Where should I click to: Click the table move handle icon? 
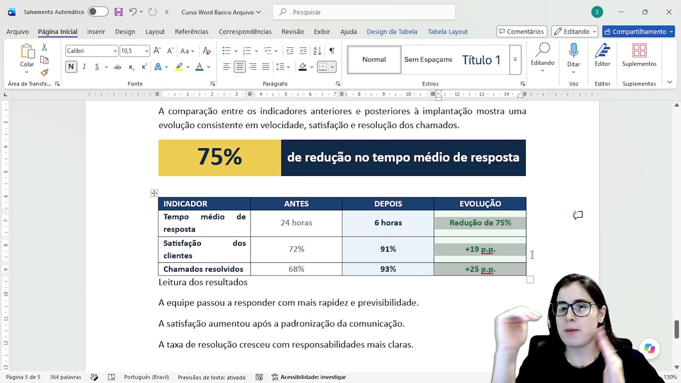(154, 193)
